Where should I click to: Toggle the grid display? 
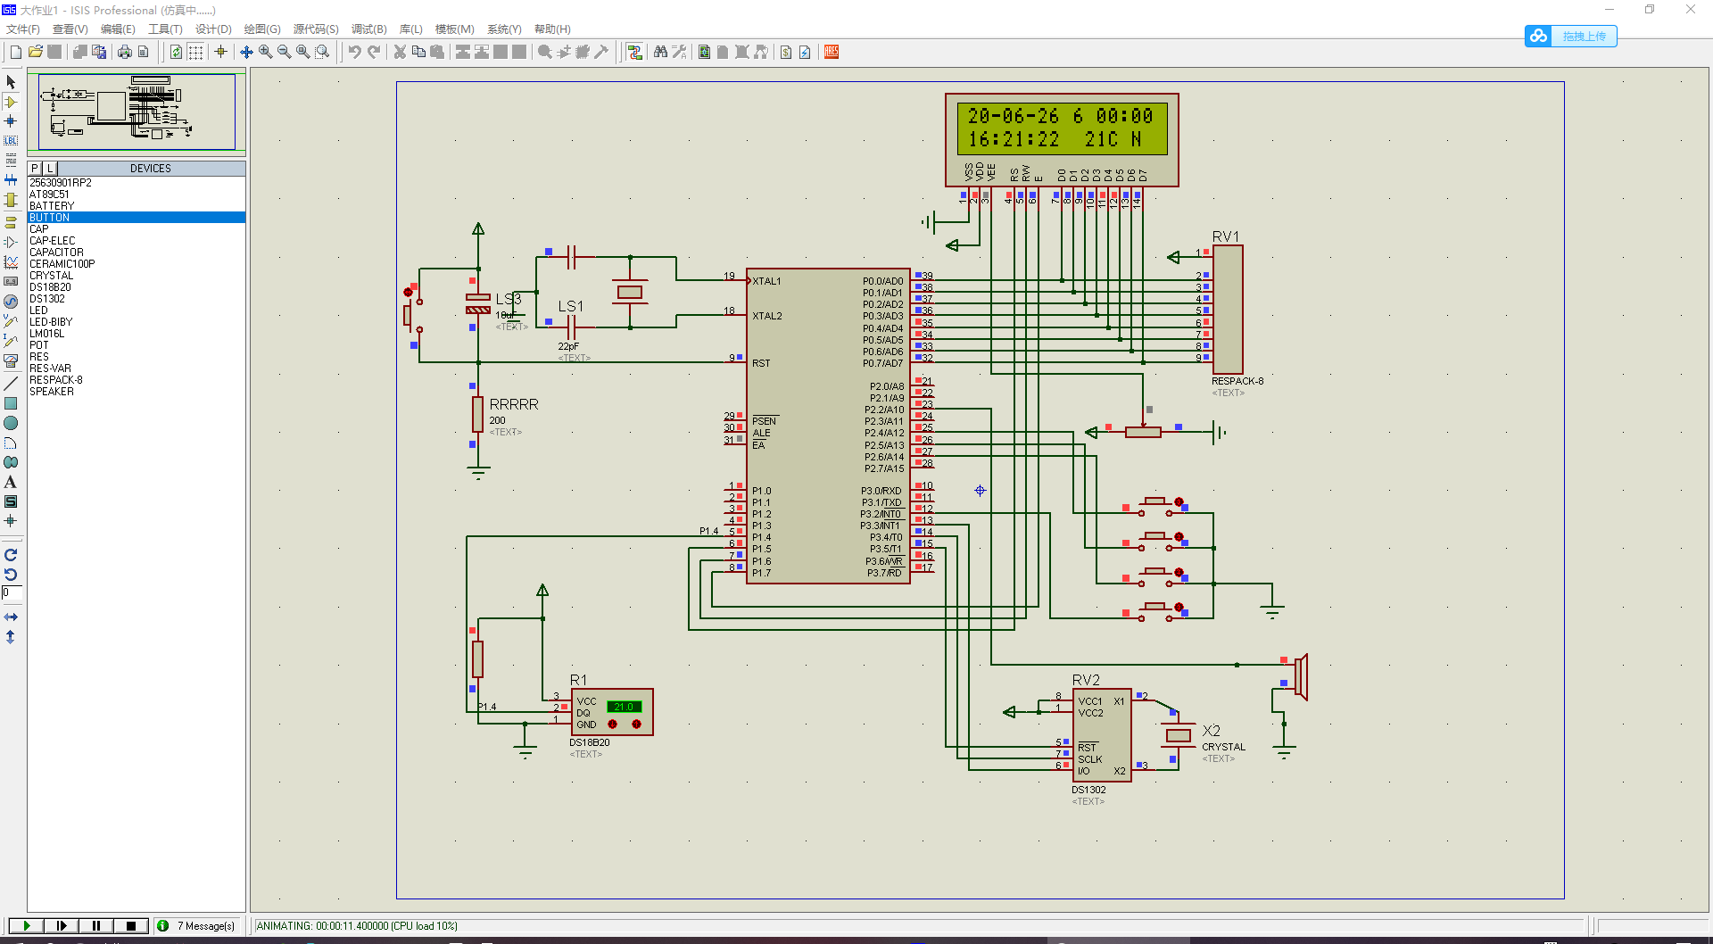pyautogui.click(x=195, y=52)
